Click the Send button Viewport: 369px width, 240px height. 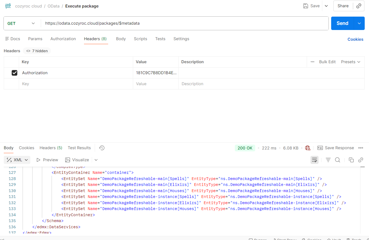342,23
